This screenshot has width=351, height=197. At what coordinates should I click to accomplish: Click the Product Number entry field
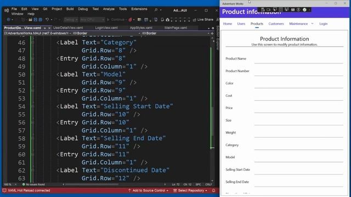pos(298,71)
